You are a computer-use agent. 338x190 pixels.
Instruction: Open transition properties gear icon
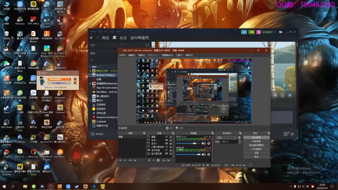coord(239,138)
